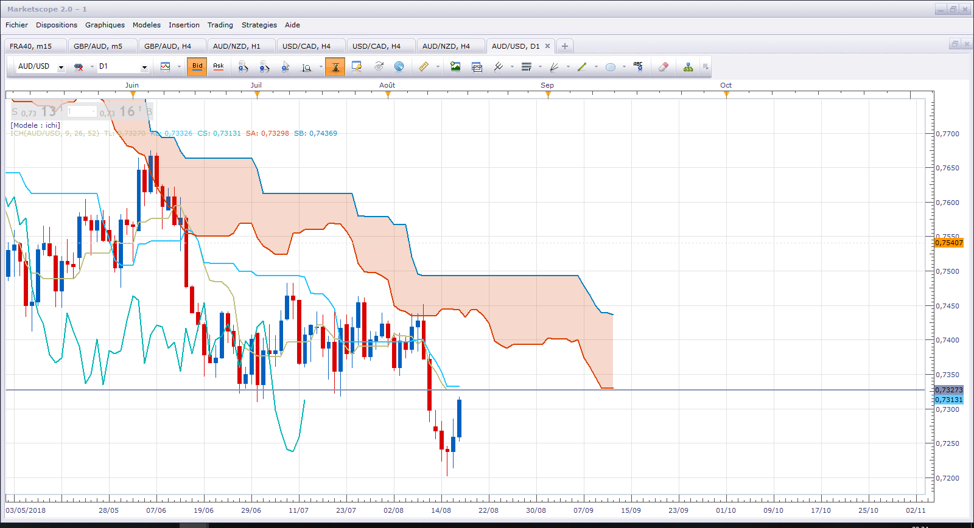
Task: Click the ICH(AUD/USD, 9, 26, 52) indicator label
Action: coord(55,133)
